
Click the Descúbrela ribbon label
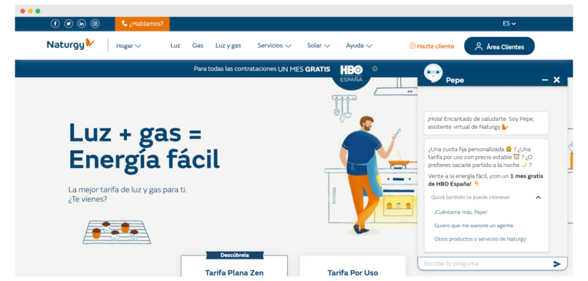(x=235, y=255)
